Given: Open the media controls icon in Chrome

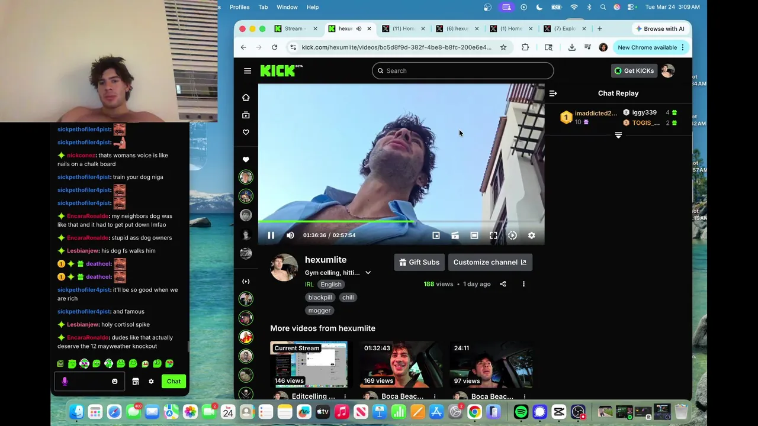Looking at the screenshot, I should click(x=587, y=47).
